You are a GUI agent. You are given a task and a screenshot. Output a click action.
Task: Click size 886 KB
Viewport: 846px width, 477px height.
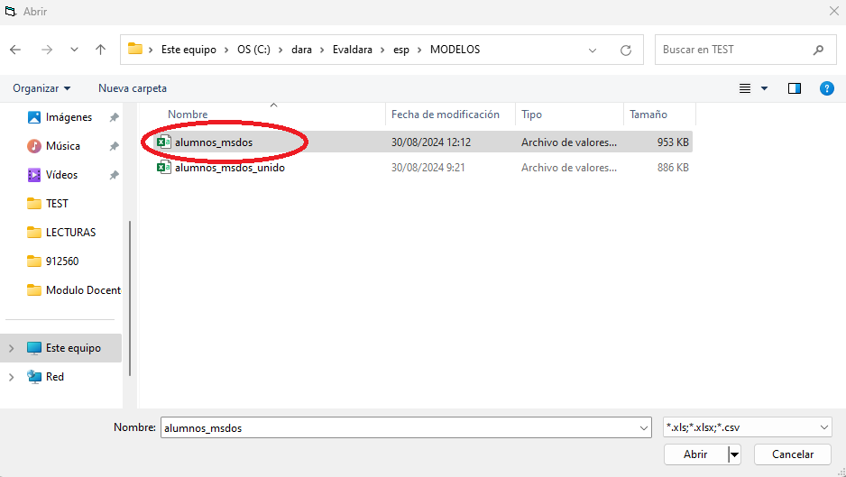click(x=673, y=168)
